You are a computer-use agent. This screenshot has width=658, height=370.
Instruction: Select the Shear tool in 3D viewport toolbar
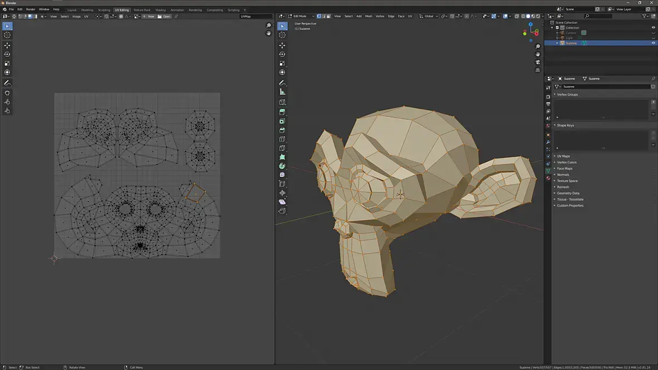[282, 202]
